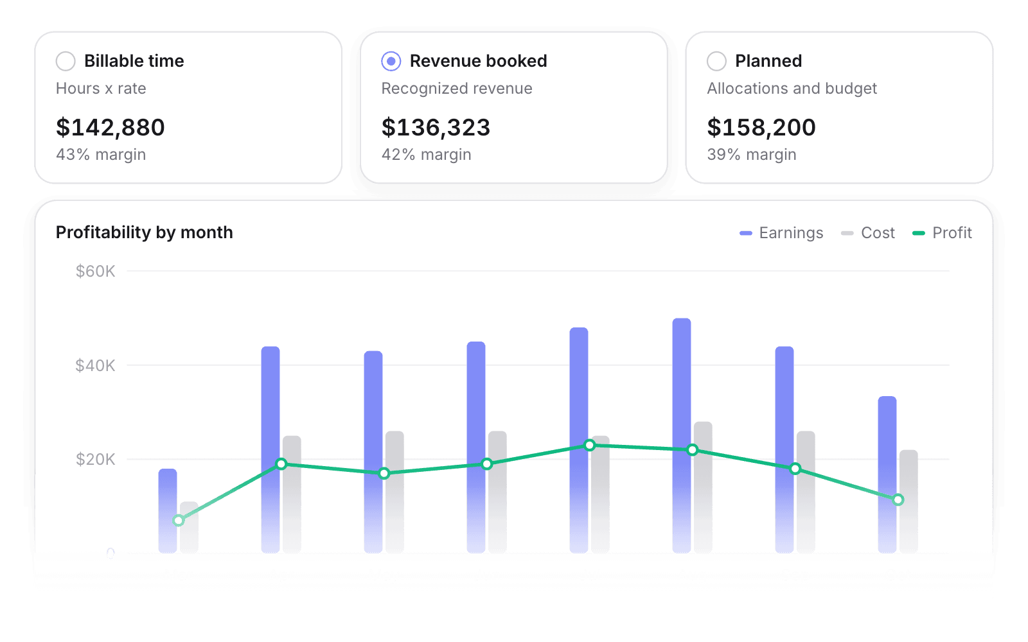Click the last profit data point on the line
Screen dimensions: 1028x642
[898, 499]
